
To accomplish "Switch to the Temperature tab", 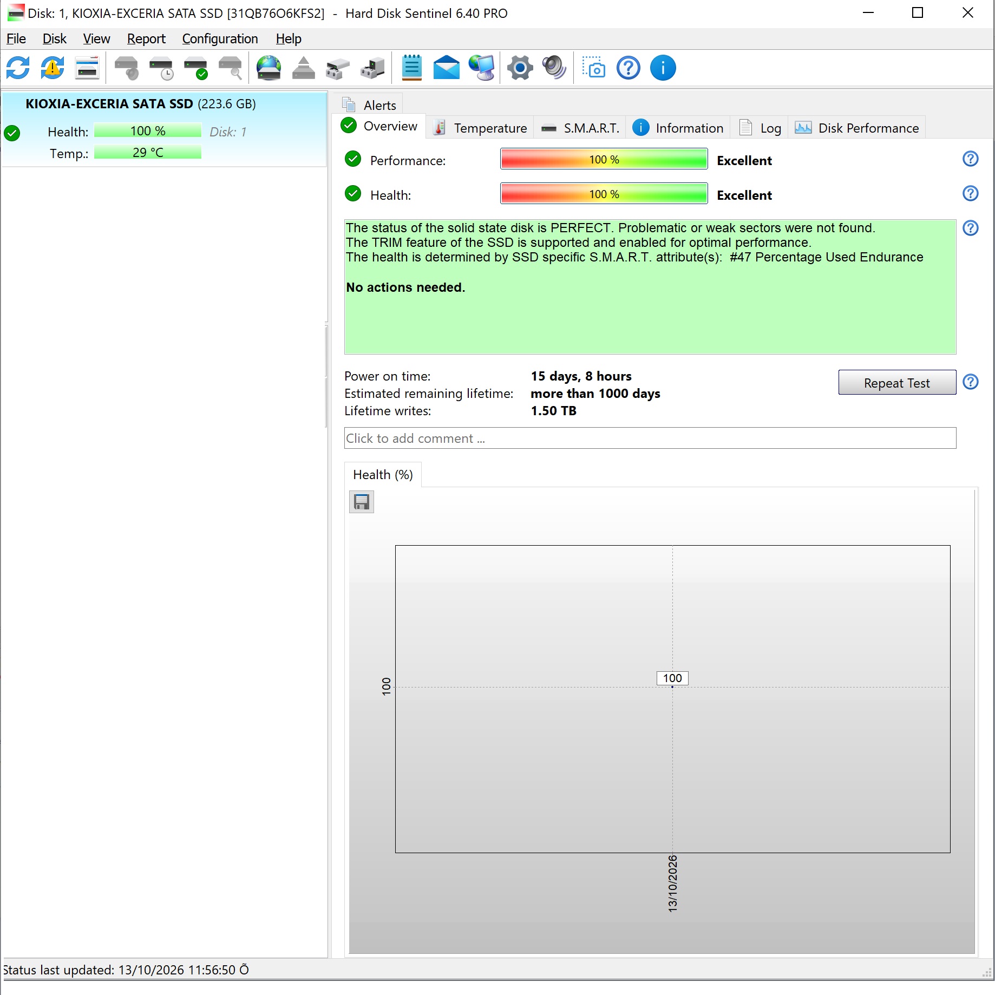I will [x=480, y=128].
